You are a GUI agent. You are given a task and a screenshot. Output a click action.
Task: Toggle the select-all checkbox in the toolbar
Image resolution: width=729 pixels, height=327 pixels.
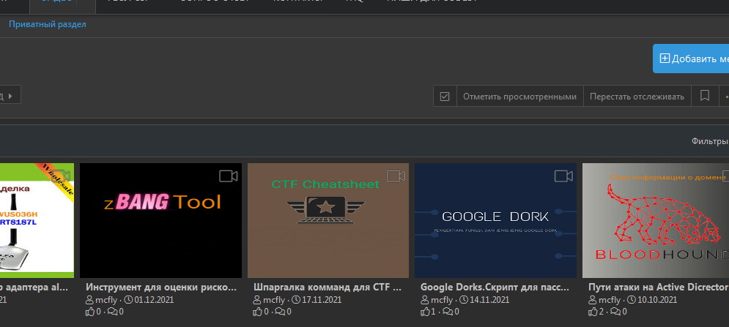coord(445,97)
